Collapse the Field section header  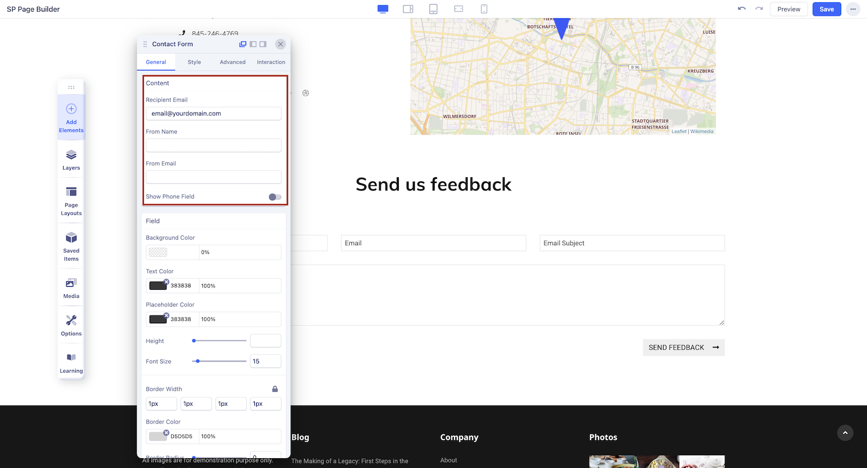point(214,221)
